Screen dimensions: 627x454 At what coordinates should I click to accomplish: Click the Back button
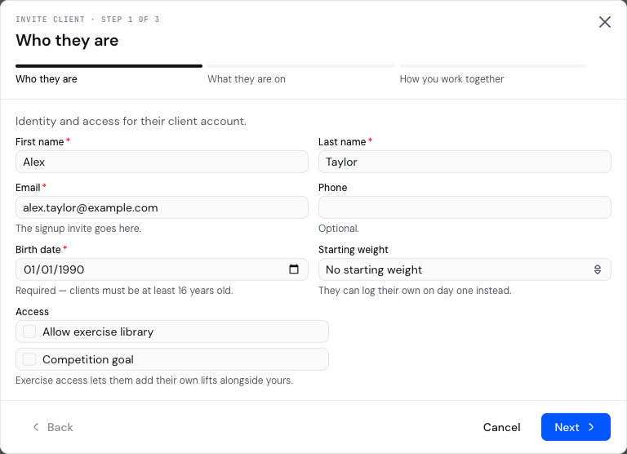pyautogui.click(x=52, y=427)
